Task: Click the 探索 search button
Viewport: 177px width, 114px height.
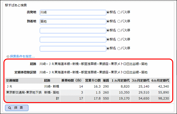Action: coord(17,108)
